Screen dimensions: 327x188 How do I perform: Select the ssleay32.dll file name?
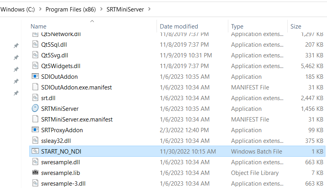[56, 141]
